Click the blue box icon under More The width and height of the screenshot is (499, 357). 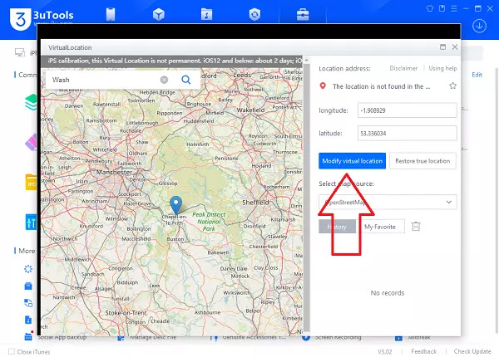pos(28,286)
